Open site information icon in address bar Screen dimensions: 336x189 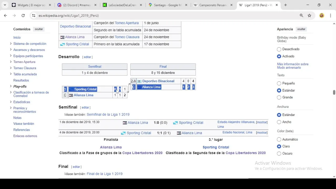tap(34, 15)
